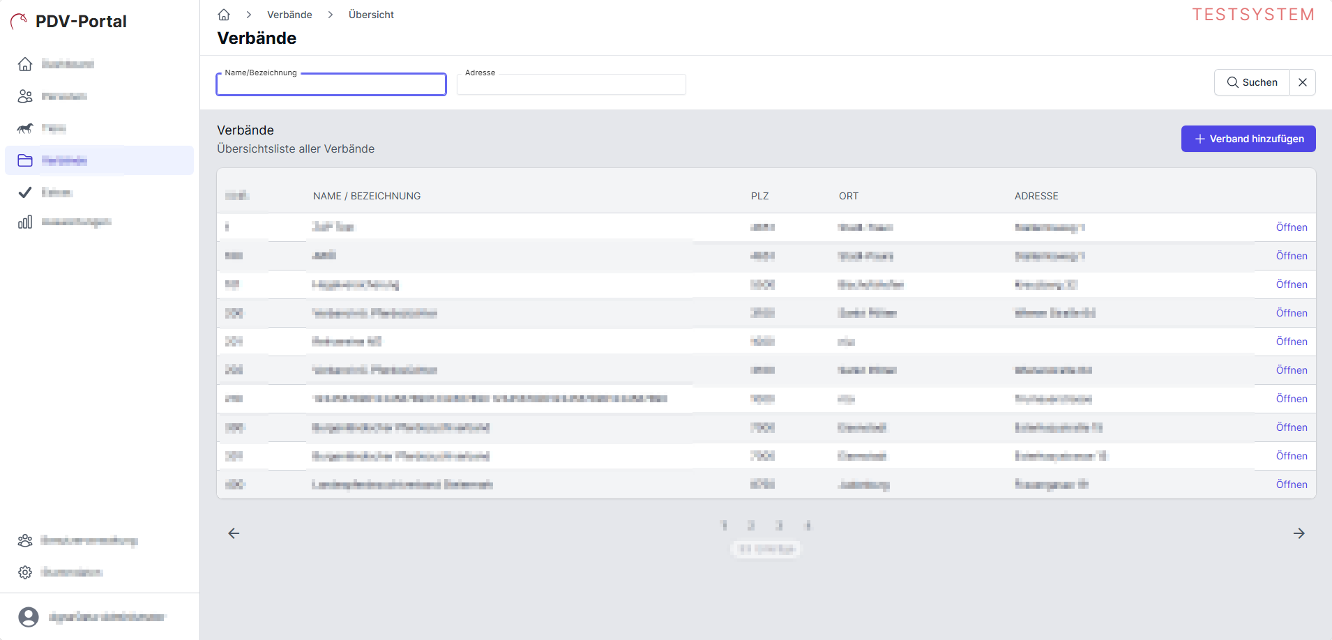The image size is (1332, 640).
Task: Open the horse icon menu item
Action: tap(25, 128)
